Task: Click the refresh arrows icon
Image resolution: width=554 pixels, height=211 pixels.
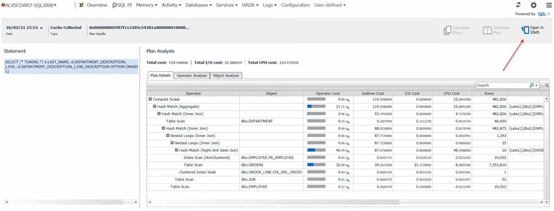Action: pyautogui.click(x=518, y=5)
